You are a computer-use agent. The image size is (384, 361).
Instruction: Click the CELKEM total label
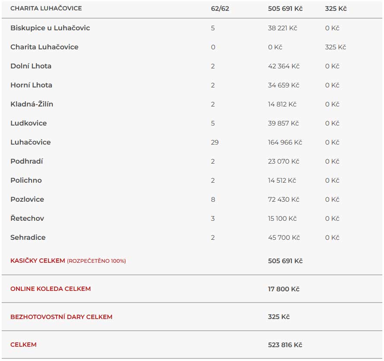23,345
